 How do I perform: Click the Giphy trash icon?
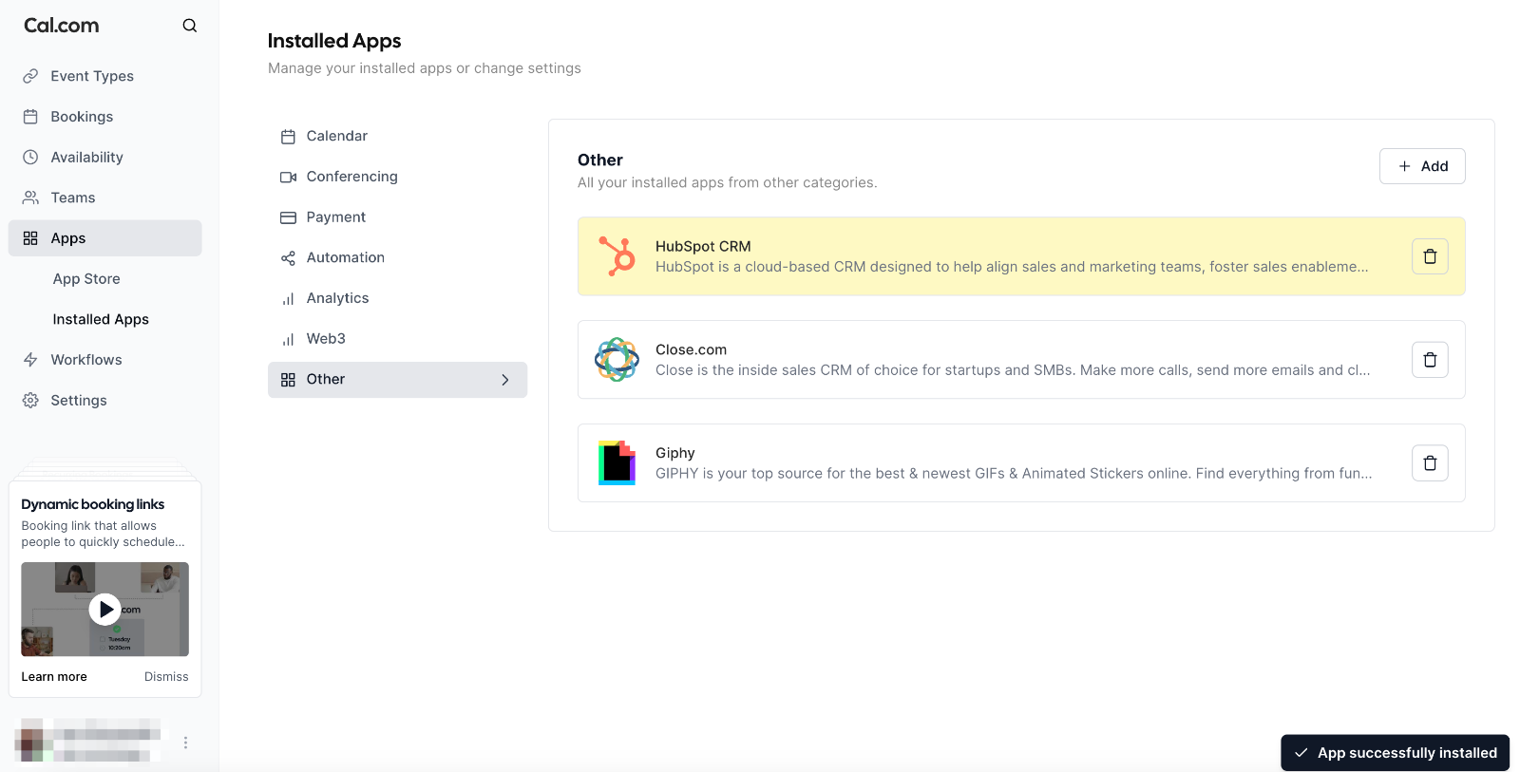[x=1430, y=463]
